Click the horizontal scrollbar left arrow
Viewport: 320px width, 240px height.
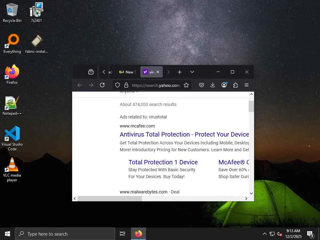tap(75, 198)
